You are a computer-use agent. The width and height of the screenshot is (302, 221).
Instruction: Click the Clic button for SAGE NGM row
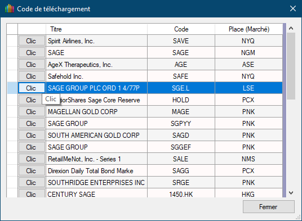(x=32, y=53)
